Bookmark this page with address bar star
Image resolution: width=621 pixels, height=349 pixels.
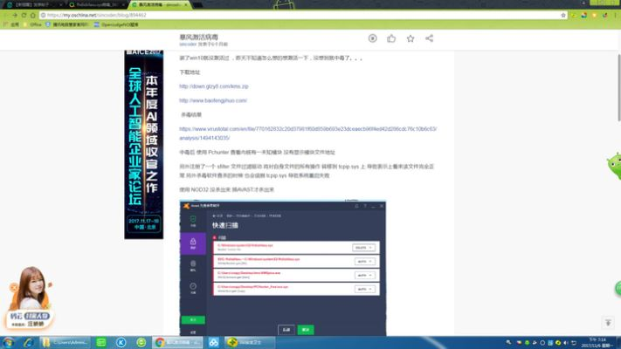click(x=563, y=15)
